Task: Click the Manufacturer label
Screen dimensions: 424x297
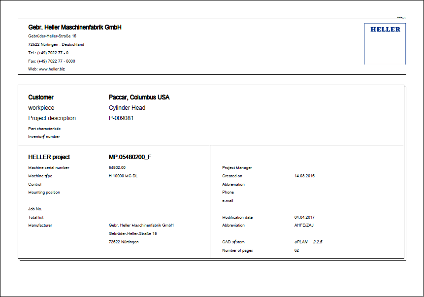Action: [x=40, y=225]
